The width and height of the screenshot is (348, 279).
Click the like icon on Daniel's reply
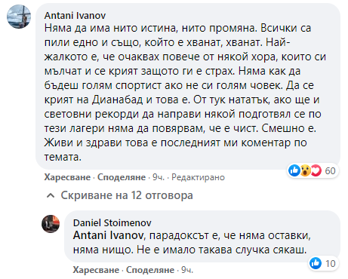316,263
